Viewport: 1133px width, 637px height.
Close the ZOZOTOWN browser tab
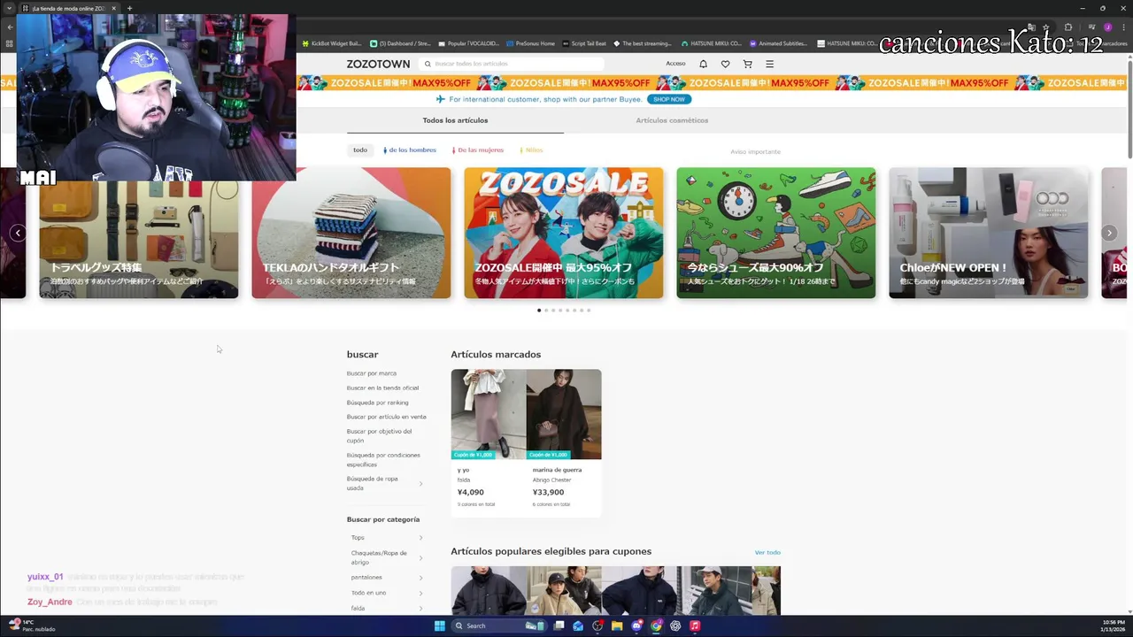pyautogui.click(x=113, y=8)
